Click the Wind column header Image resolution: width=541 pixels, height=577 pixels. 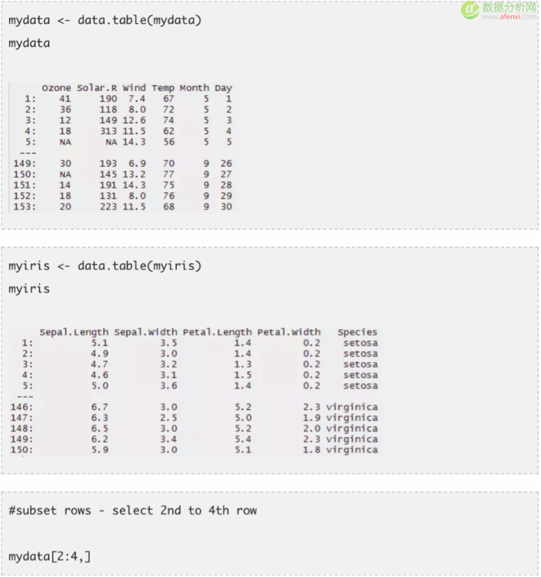click(x=134, y=88)
